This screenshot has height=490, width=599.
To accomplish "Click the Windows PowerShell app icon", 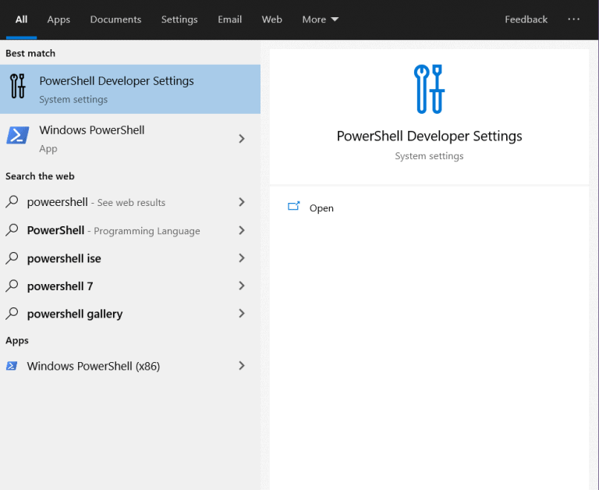I will pyautogui.click(x=18, y=136).
